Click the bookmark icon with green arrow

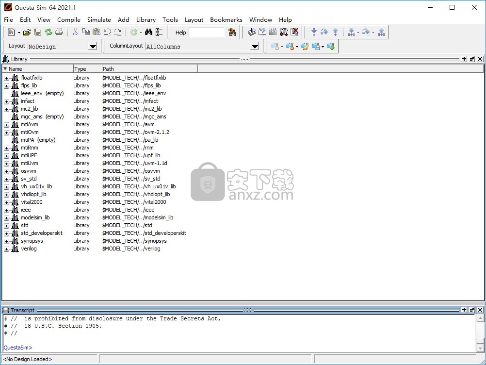click(x=331, y=47)
